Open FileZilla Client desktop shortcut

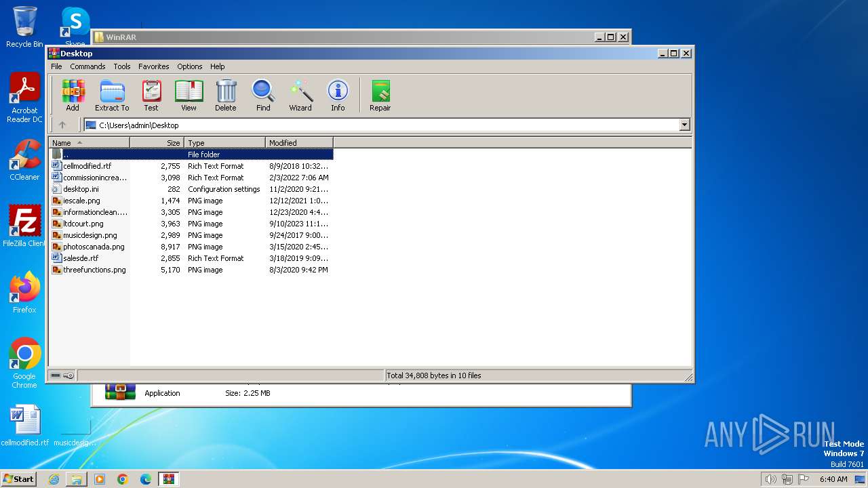24,226
